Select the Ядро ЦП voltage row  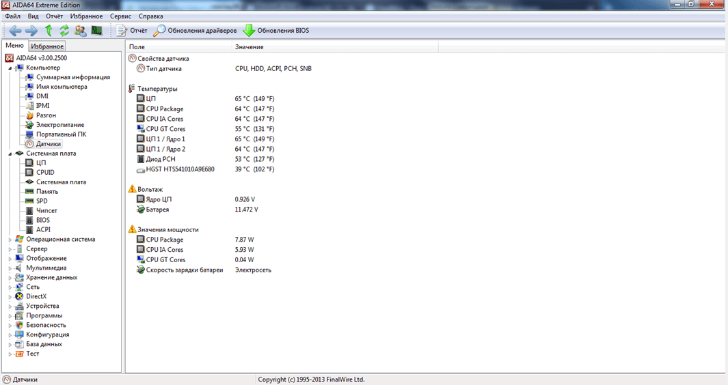point(196,199)
